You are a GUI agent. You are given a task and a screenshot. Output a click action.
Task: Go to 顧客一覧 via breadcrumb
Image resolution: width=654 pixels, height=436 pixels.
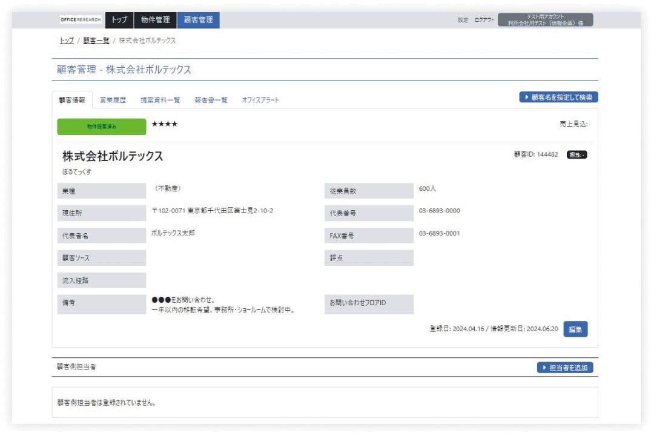click(x=96, y=41)
